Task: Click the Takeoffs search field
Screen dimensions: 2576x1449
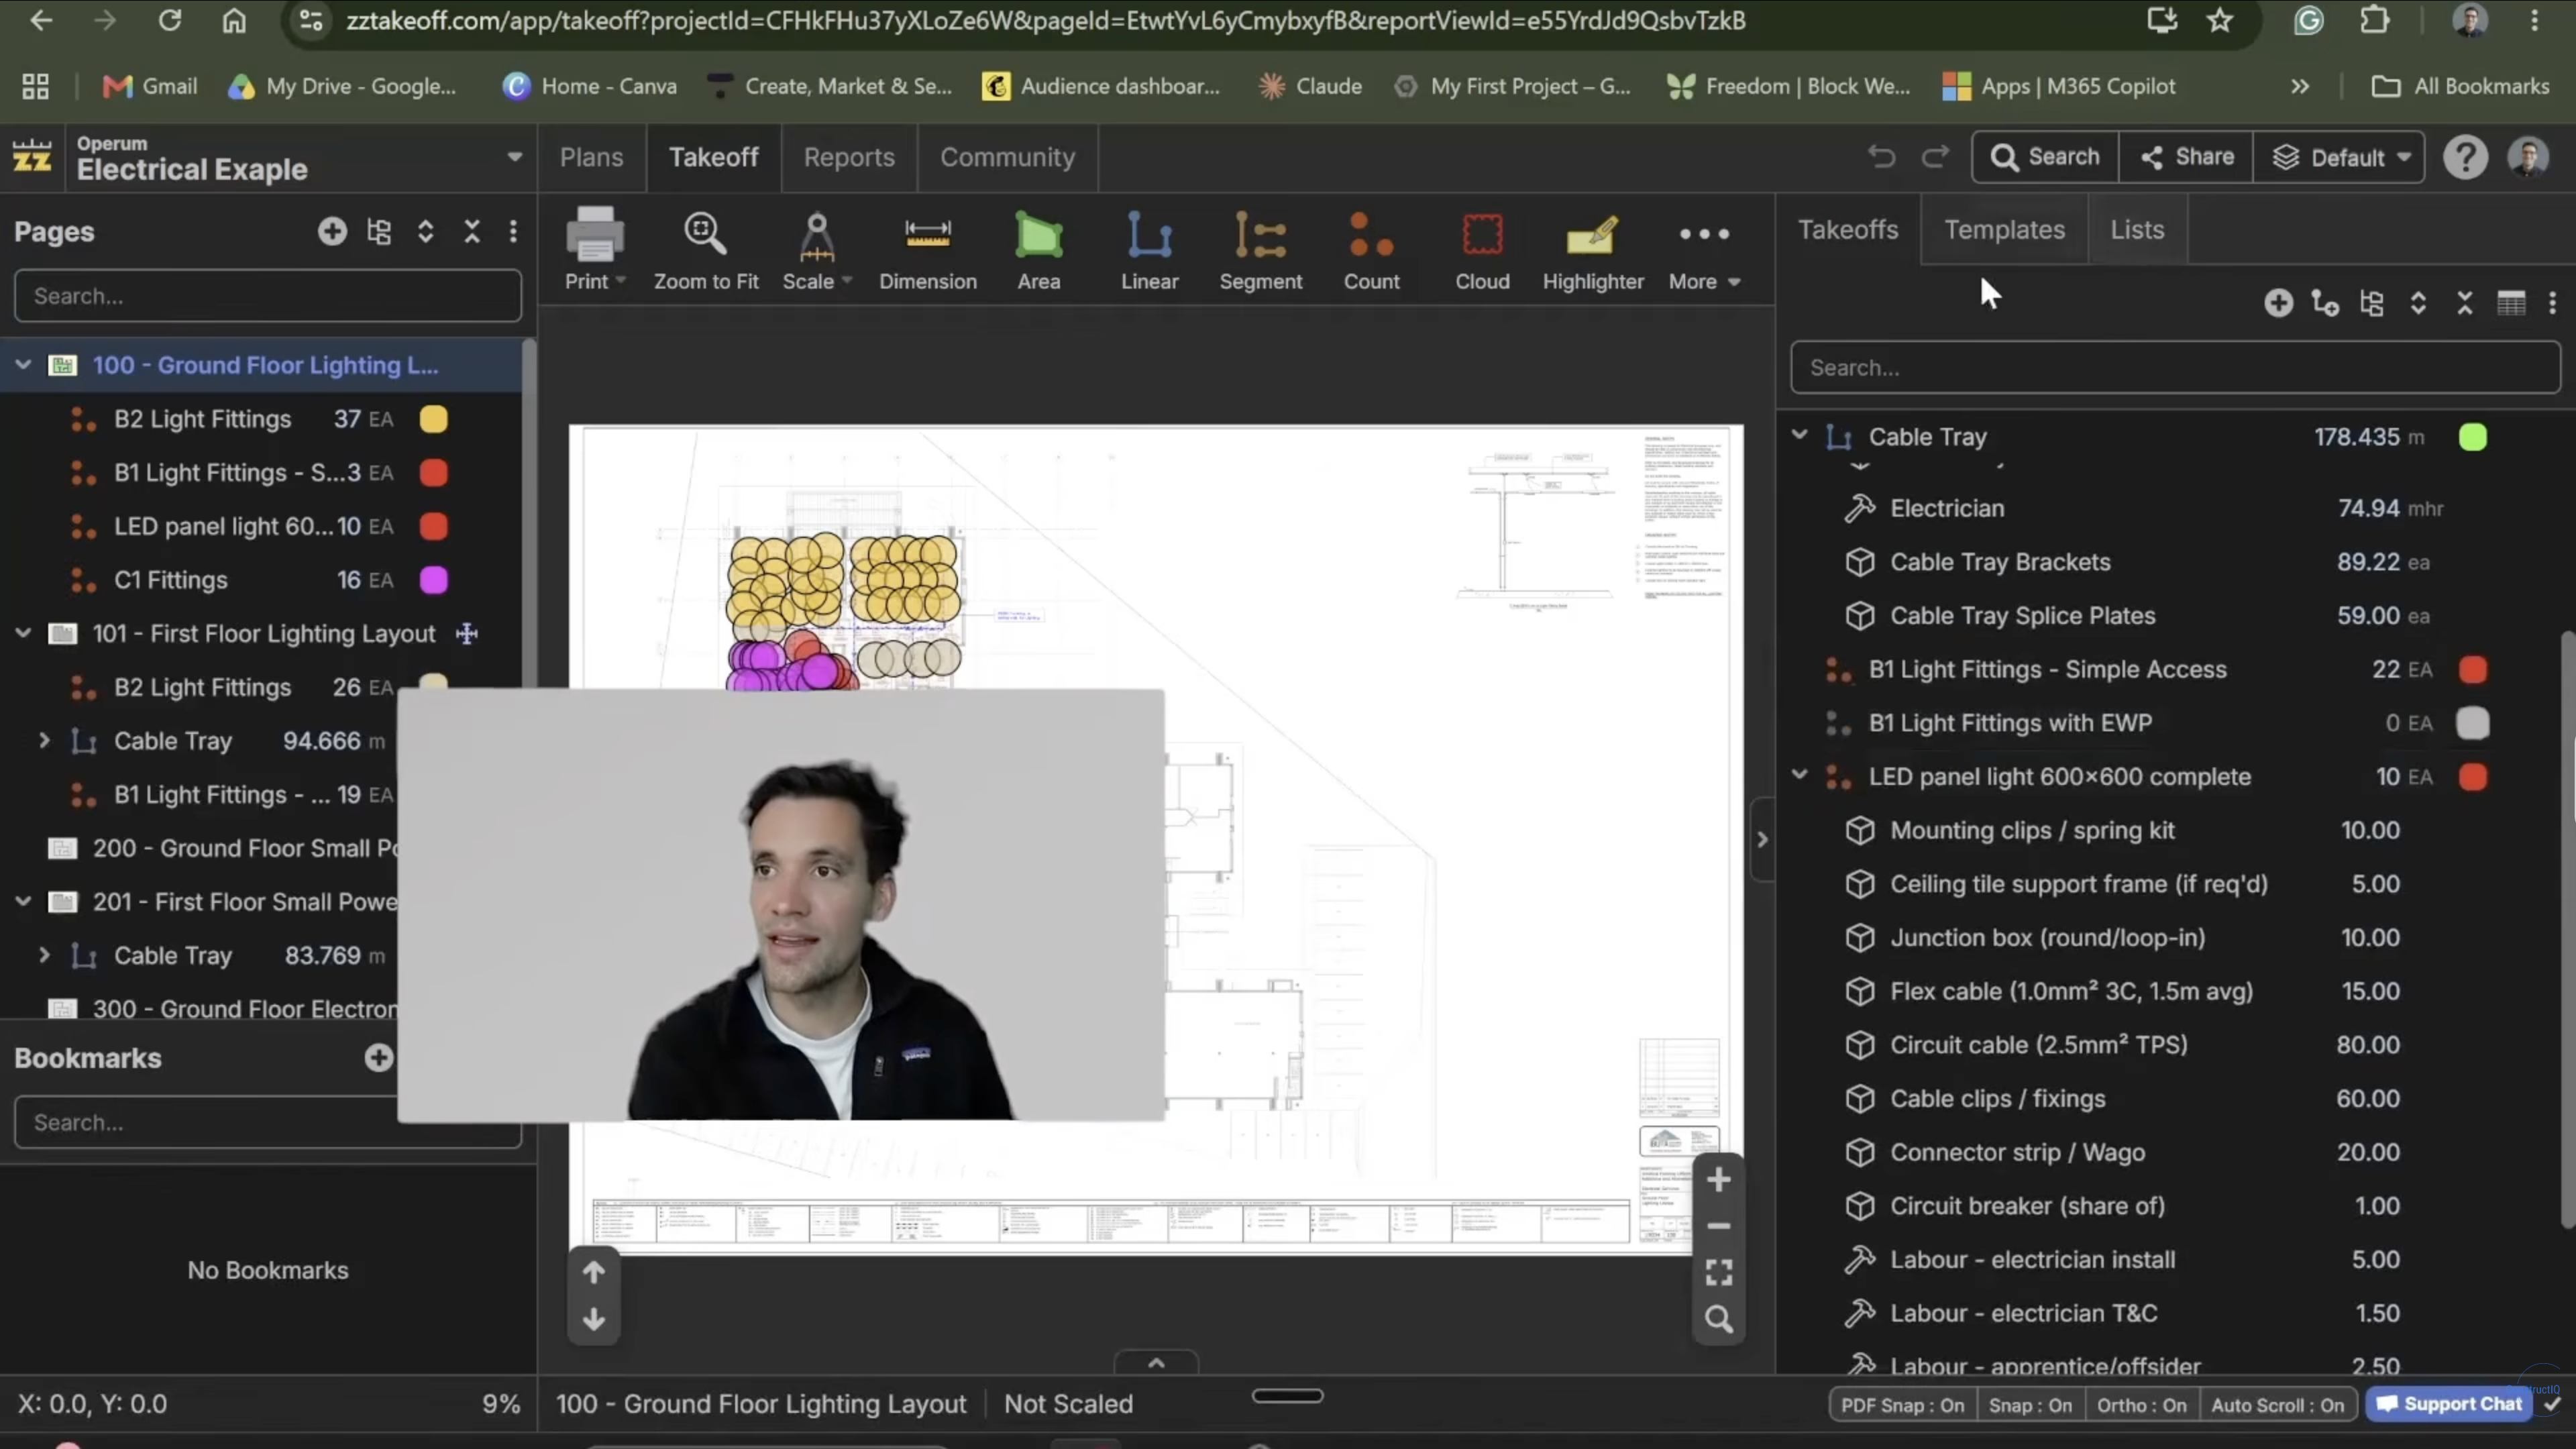Action: tap(2175, 367)
